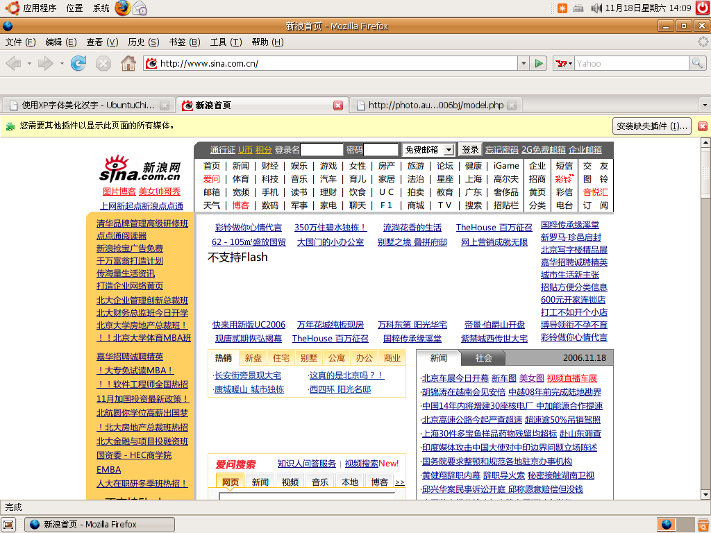
Task: Open the 位置 Places panel menu
Action: (74, 8)
